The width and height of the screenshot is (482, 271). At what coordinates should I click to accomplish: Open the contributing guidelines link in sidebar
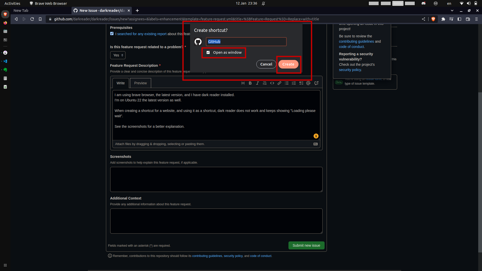coord(356,41)
